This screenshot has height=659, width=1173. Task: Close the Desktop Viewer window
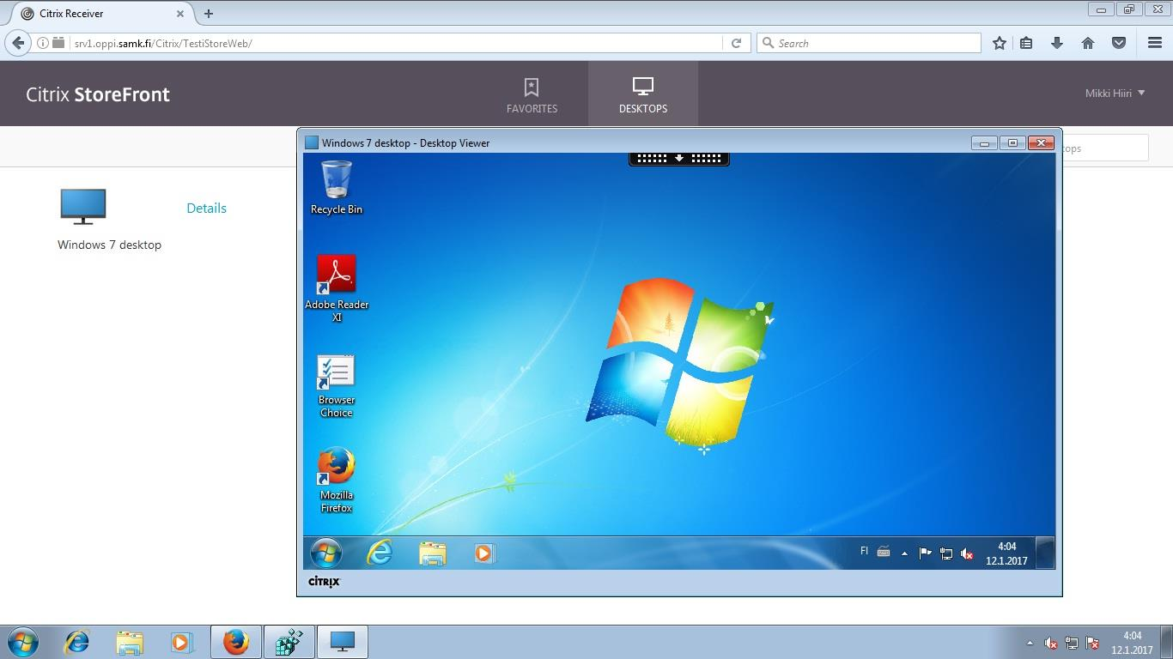point(1041,142)
